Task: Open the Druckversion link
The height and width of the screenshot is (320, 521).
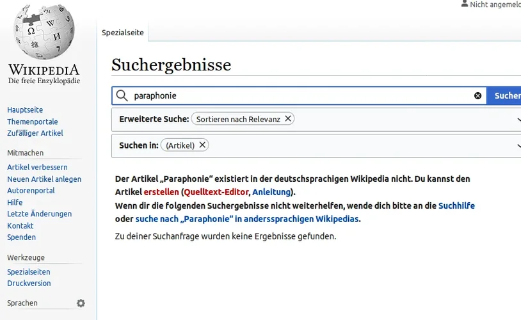Action: [x=29, y=283]
